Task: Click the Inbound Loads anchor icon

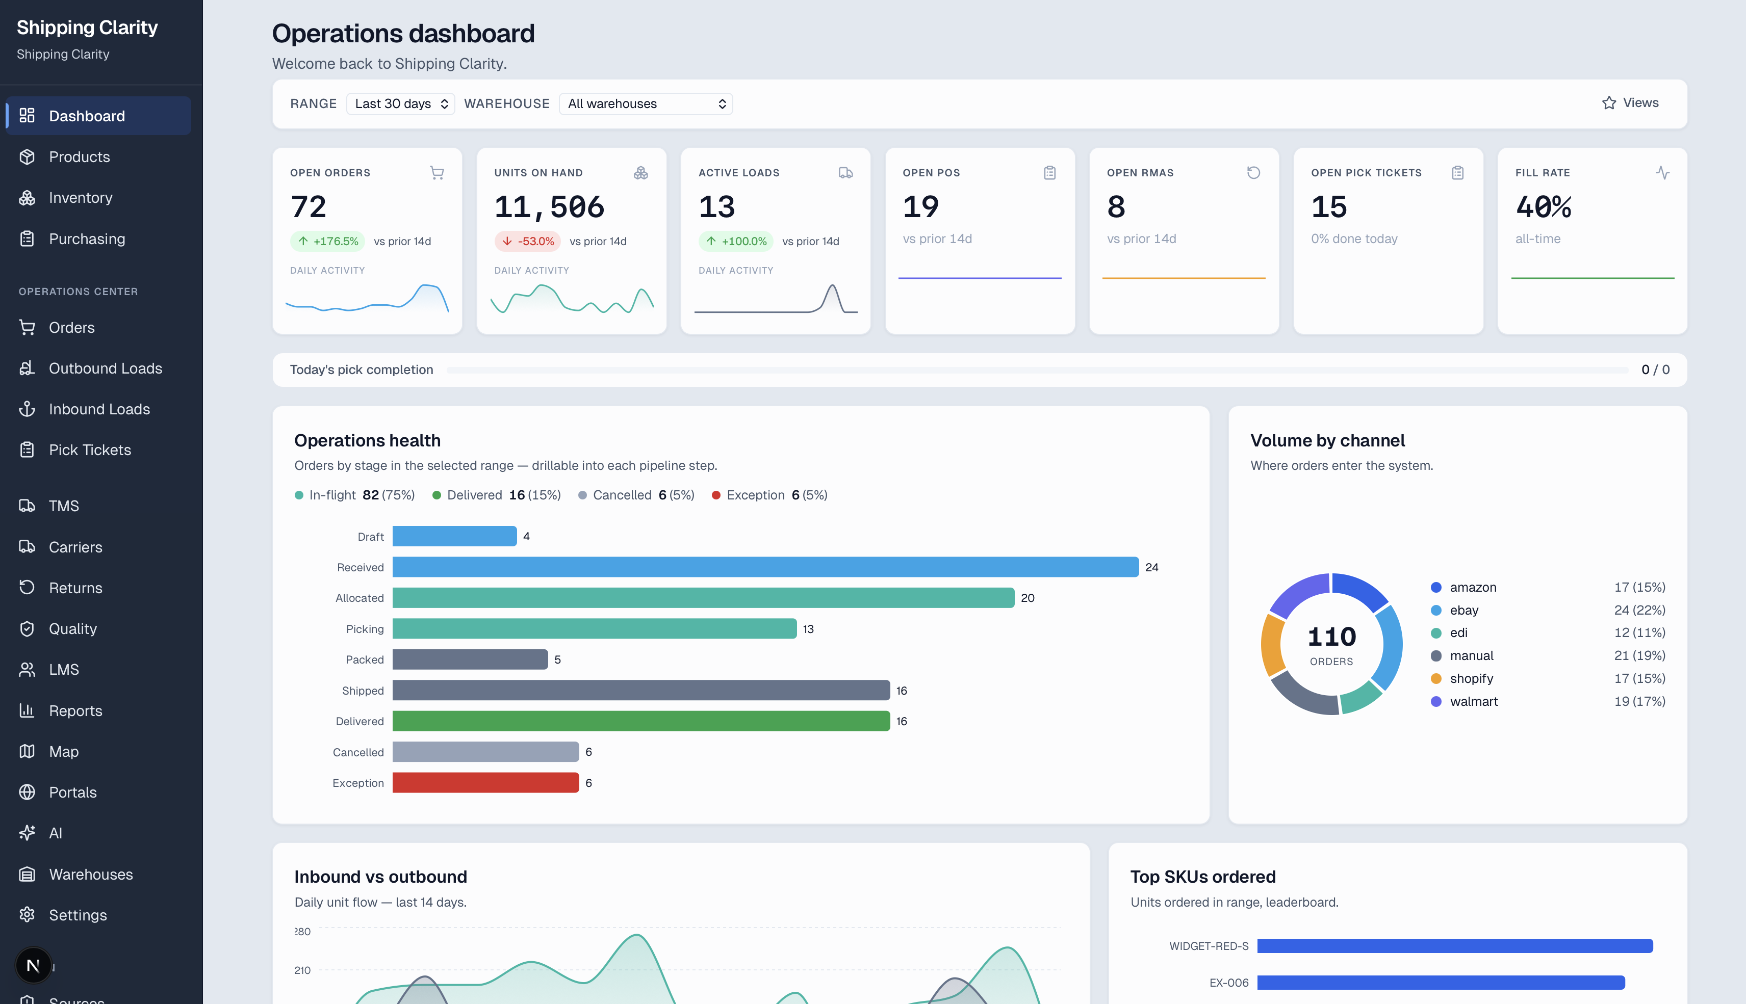Action: pyautogui.click(x=27, y=409)
